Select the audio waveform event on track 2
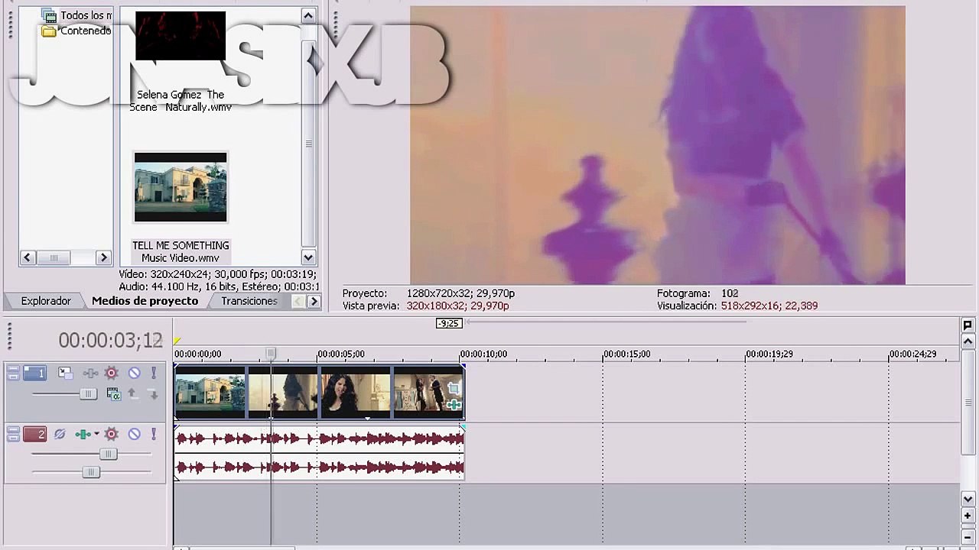Image resolution: width=979 pixels, height=550 pixels. pos(319,452)
